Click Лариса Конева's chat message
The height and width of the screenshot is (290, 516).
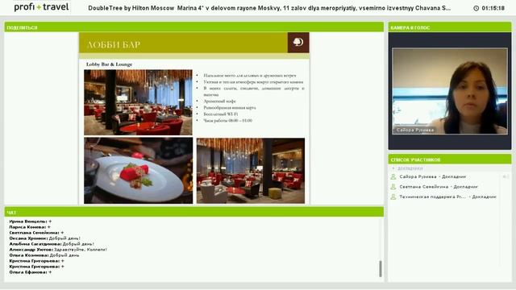click(x=30, y=227)
